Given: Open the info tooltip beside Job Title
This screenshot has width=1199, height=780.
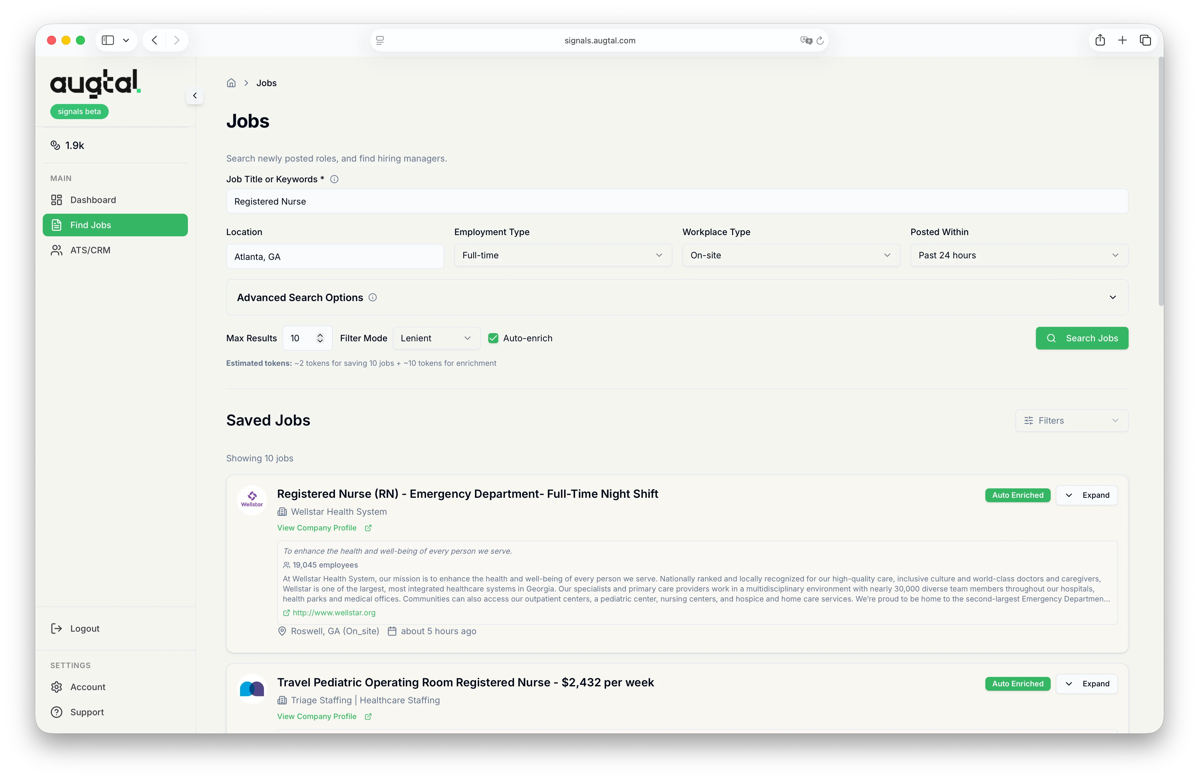Looking at the screenshot, I should pyautogui.click(x=334, y=179).
